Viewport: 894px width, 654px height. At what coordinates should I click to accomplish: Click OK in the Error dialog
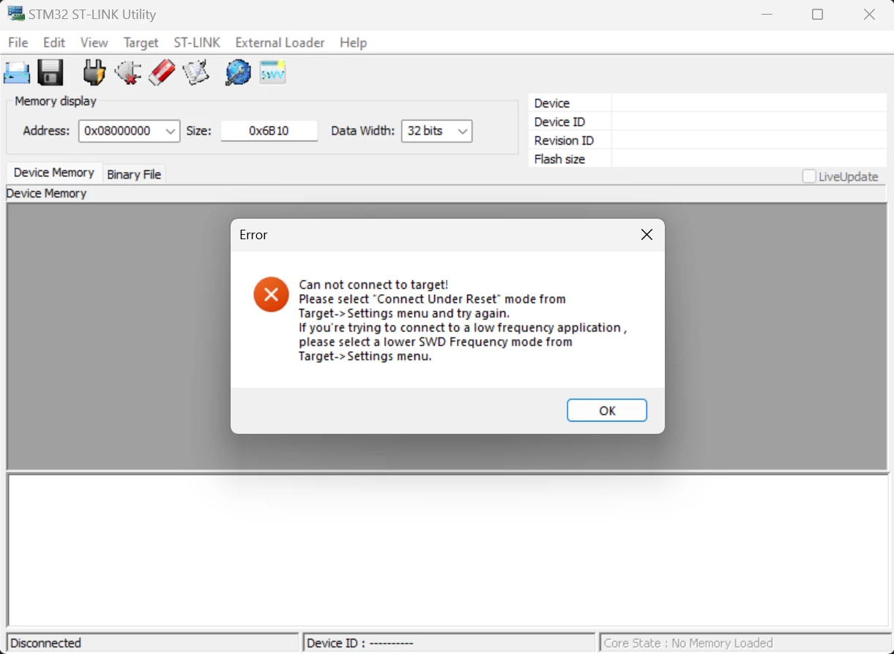point(607,410)
